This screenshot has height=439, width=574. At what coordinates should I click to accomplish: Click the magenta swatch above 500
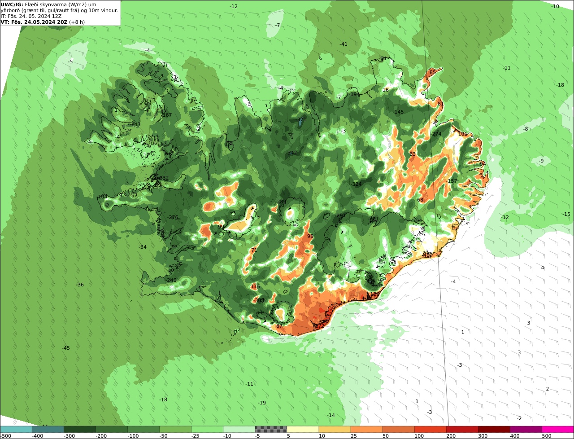coord(557,429)
